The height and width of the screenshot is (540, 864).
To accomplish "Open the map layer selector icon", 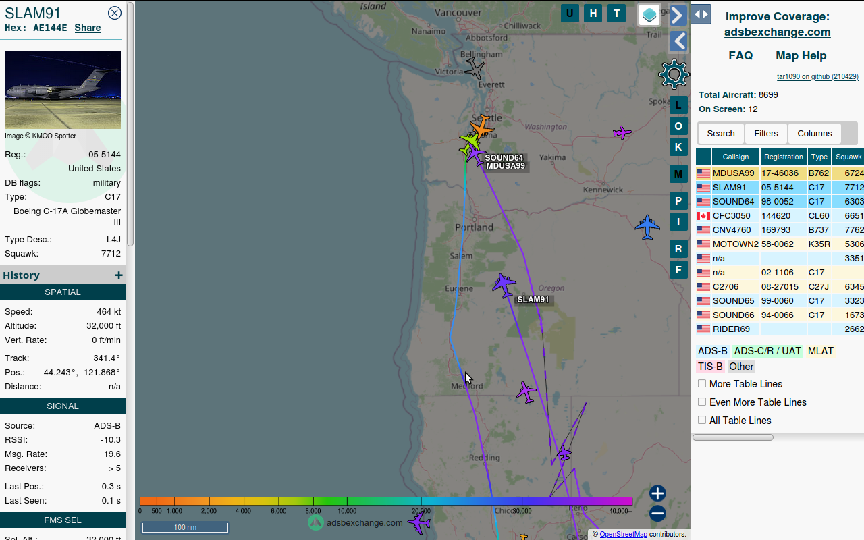I will tap(649, 14).
